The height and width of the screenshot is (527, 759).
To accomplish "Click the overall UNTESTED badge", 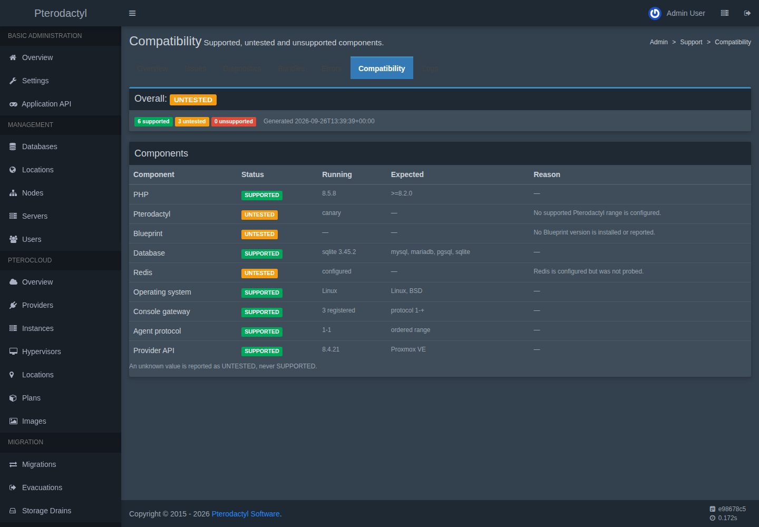I will [x=193, y=100].
